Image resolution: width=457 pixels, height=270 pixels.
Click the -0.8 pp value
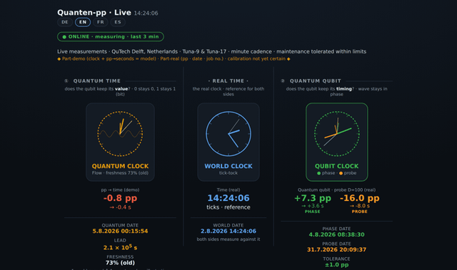(x=120, y=198)
